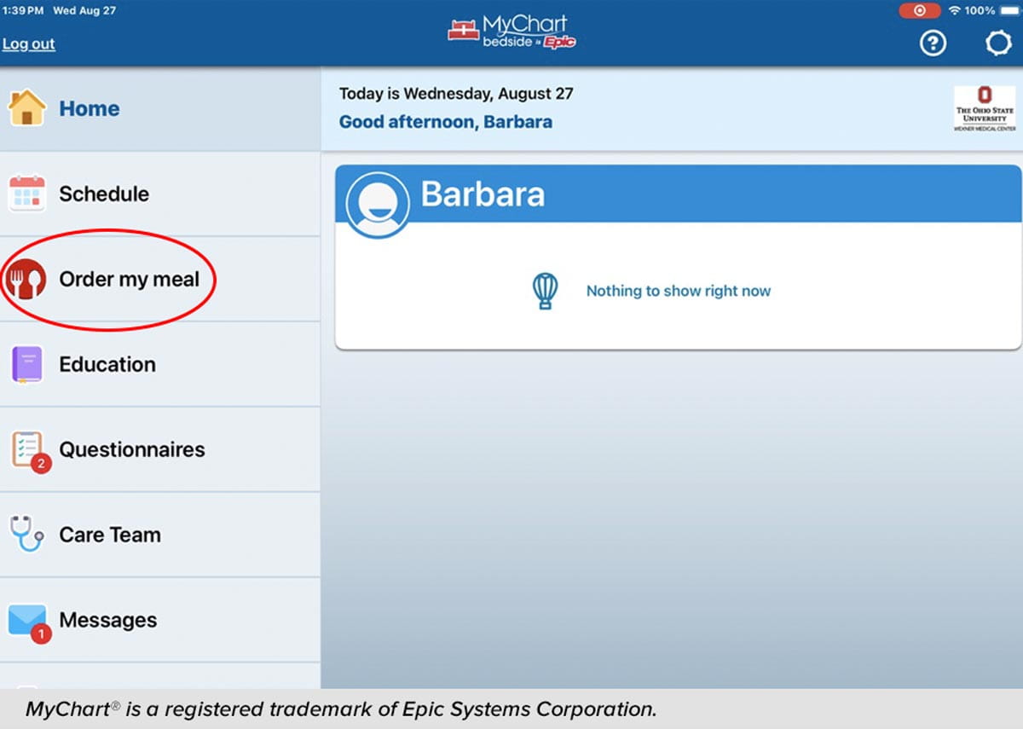Select Order my meal in the sidebar
The image size is (1023, 729).
click(x=130, y=279)
